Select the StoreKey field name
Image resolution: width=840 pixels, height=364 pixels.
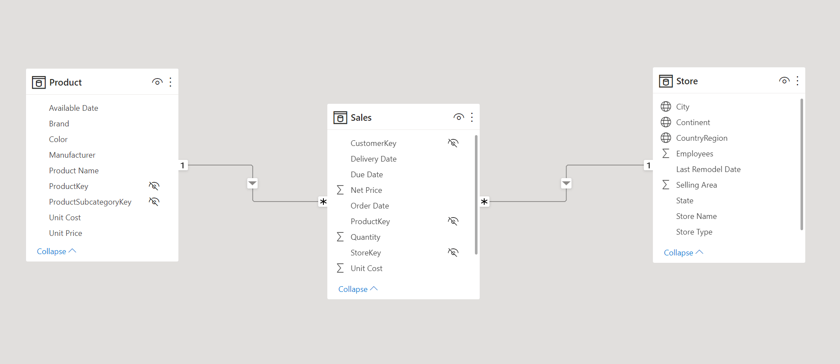[366, 253]
